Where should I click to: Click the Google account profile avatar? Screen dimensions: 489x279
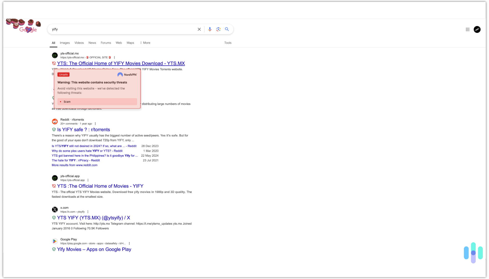[477, 29]
